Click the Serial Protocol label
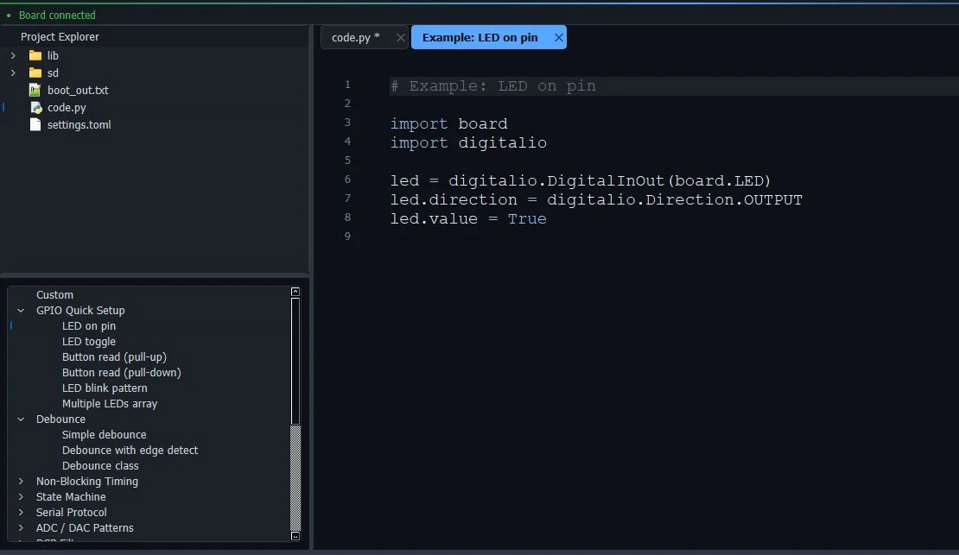This screenshot has height=555, width=959. (x=71, y=512)
